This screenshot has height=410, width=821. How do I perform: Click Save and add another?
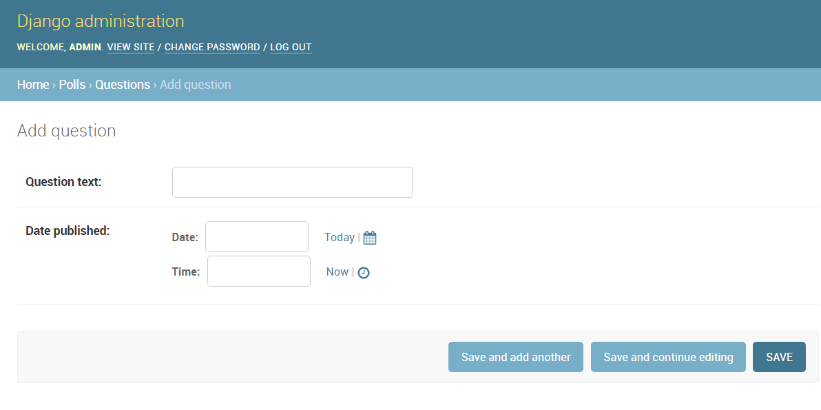(x=516, y=357)
